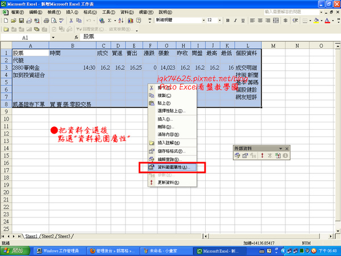This screenshot has width=341, height=256.
Task: Merge and center selected cells
Action: pos(276,20)
